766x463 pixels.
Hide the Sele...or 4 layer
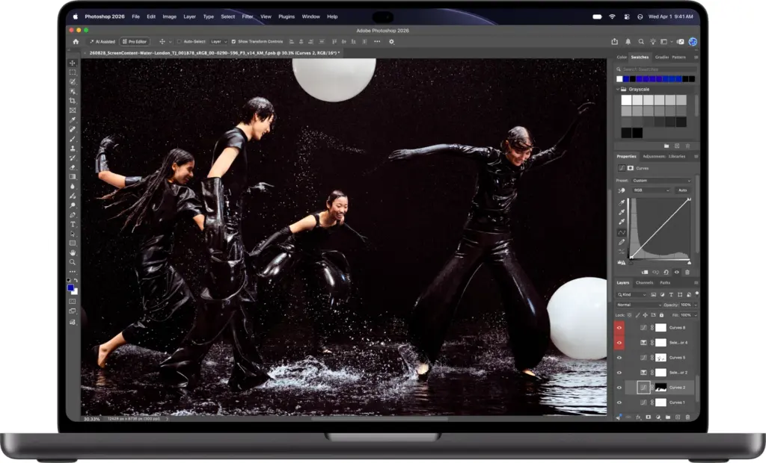(x=619, y=343)
